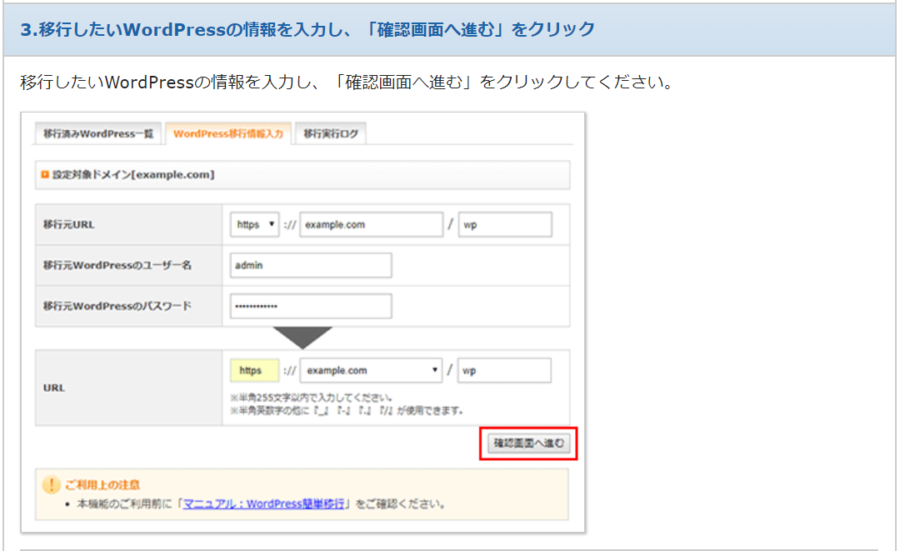This screenshot has width=900, height=551.
Task: Click the destination URL path field with wp
Action: point(504,370)
